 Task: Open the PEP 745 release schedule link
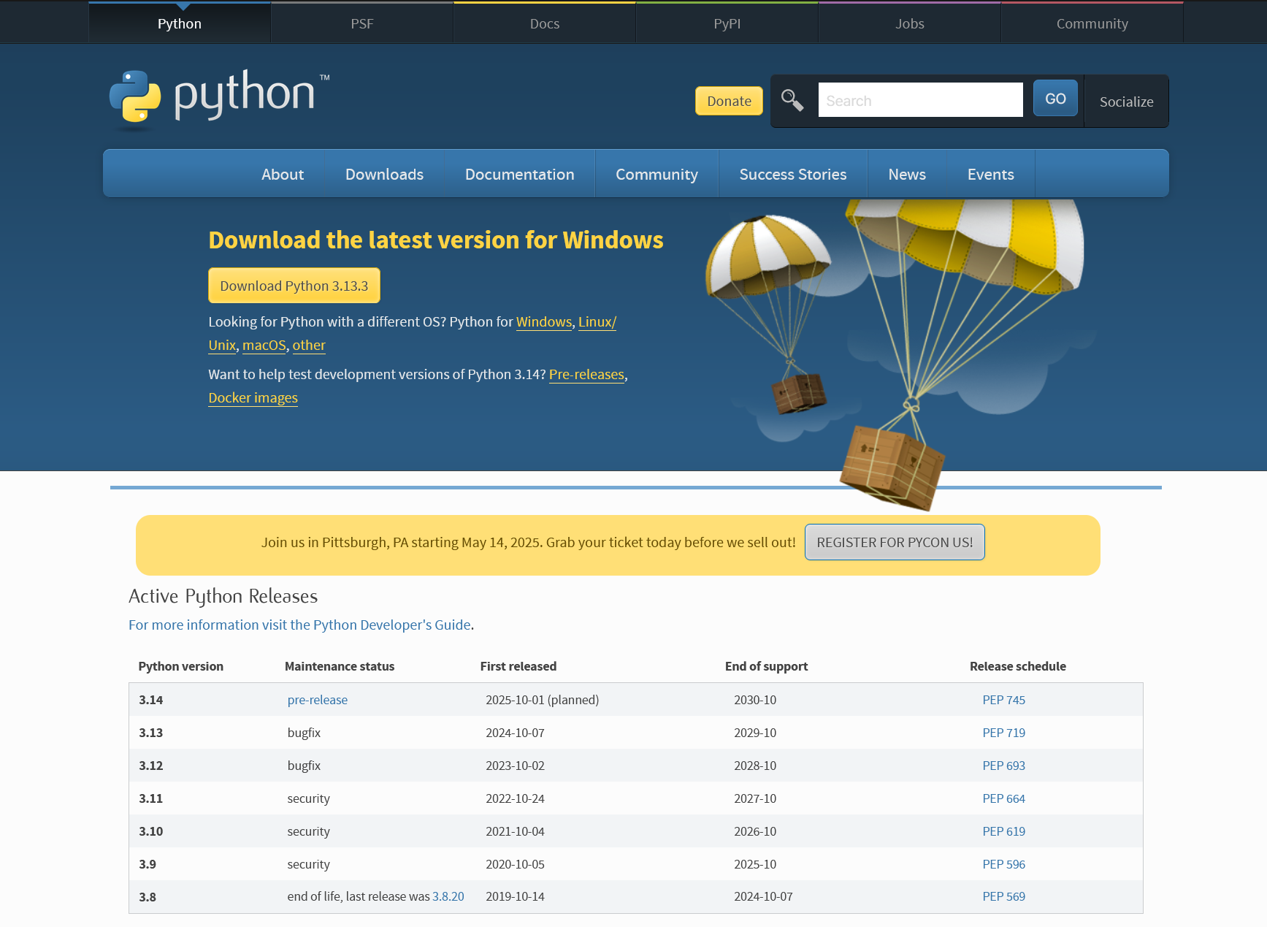tap(1003, 700)
